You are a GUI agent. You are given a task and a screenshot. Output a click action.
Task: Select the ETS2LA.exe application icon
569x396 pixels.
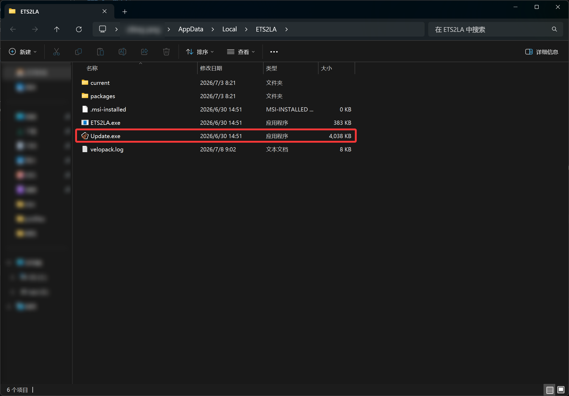coord(85,122)
